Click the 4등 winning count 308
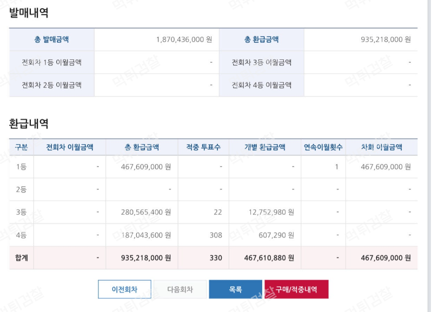Screen dimensions: 432x312 (216, 235)
